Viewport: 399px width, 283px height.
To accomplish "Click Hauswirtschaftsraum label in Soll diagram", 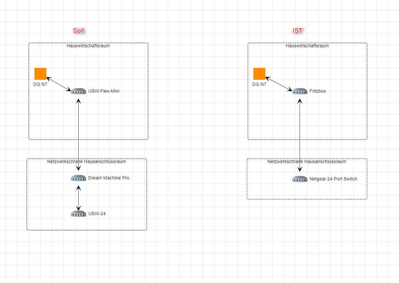I will coord(88,46).
